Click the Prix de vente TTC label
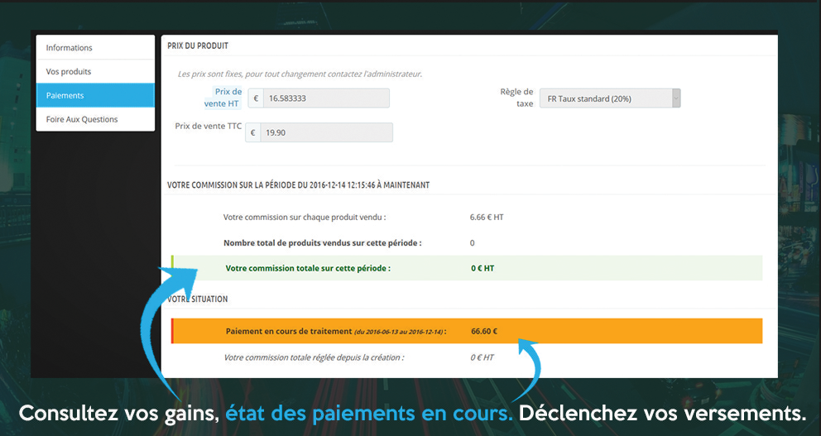This screenshot has width=821, height=436. pyautogui.click(x=209, y=126)
